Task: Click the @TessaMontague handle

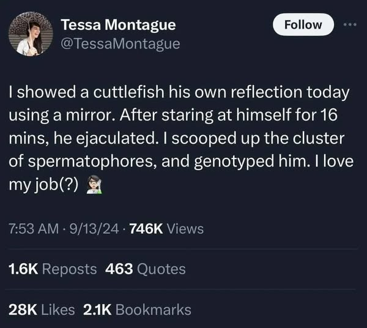Action: pos(120,43)
